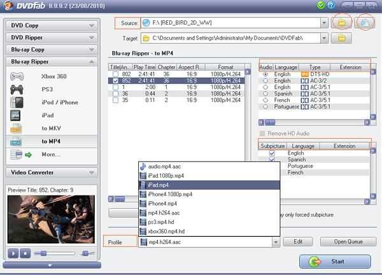
Task: Click the Format column header
Action: coord(225,67)
